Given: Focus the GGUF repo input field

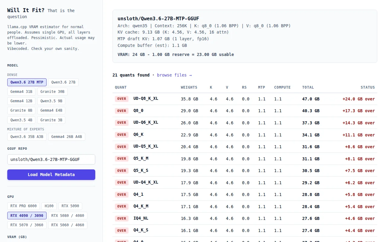Looking at the screenshot, I should click(x=51, y=159).
